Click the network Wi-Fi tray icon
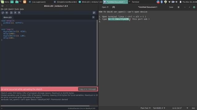The width and height of the screenshot is (197, 110). (169, 2)
